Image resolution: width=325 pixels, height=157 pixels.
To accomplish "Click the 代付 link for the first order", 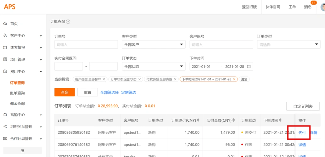I will (x=302, y=133).
